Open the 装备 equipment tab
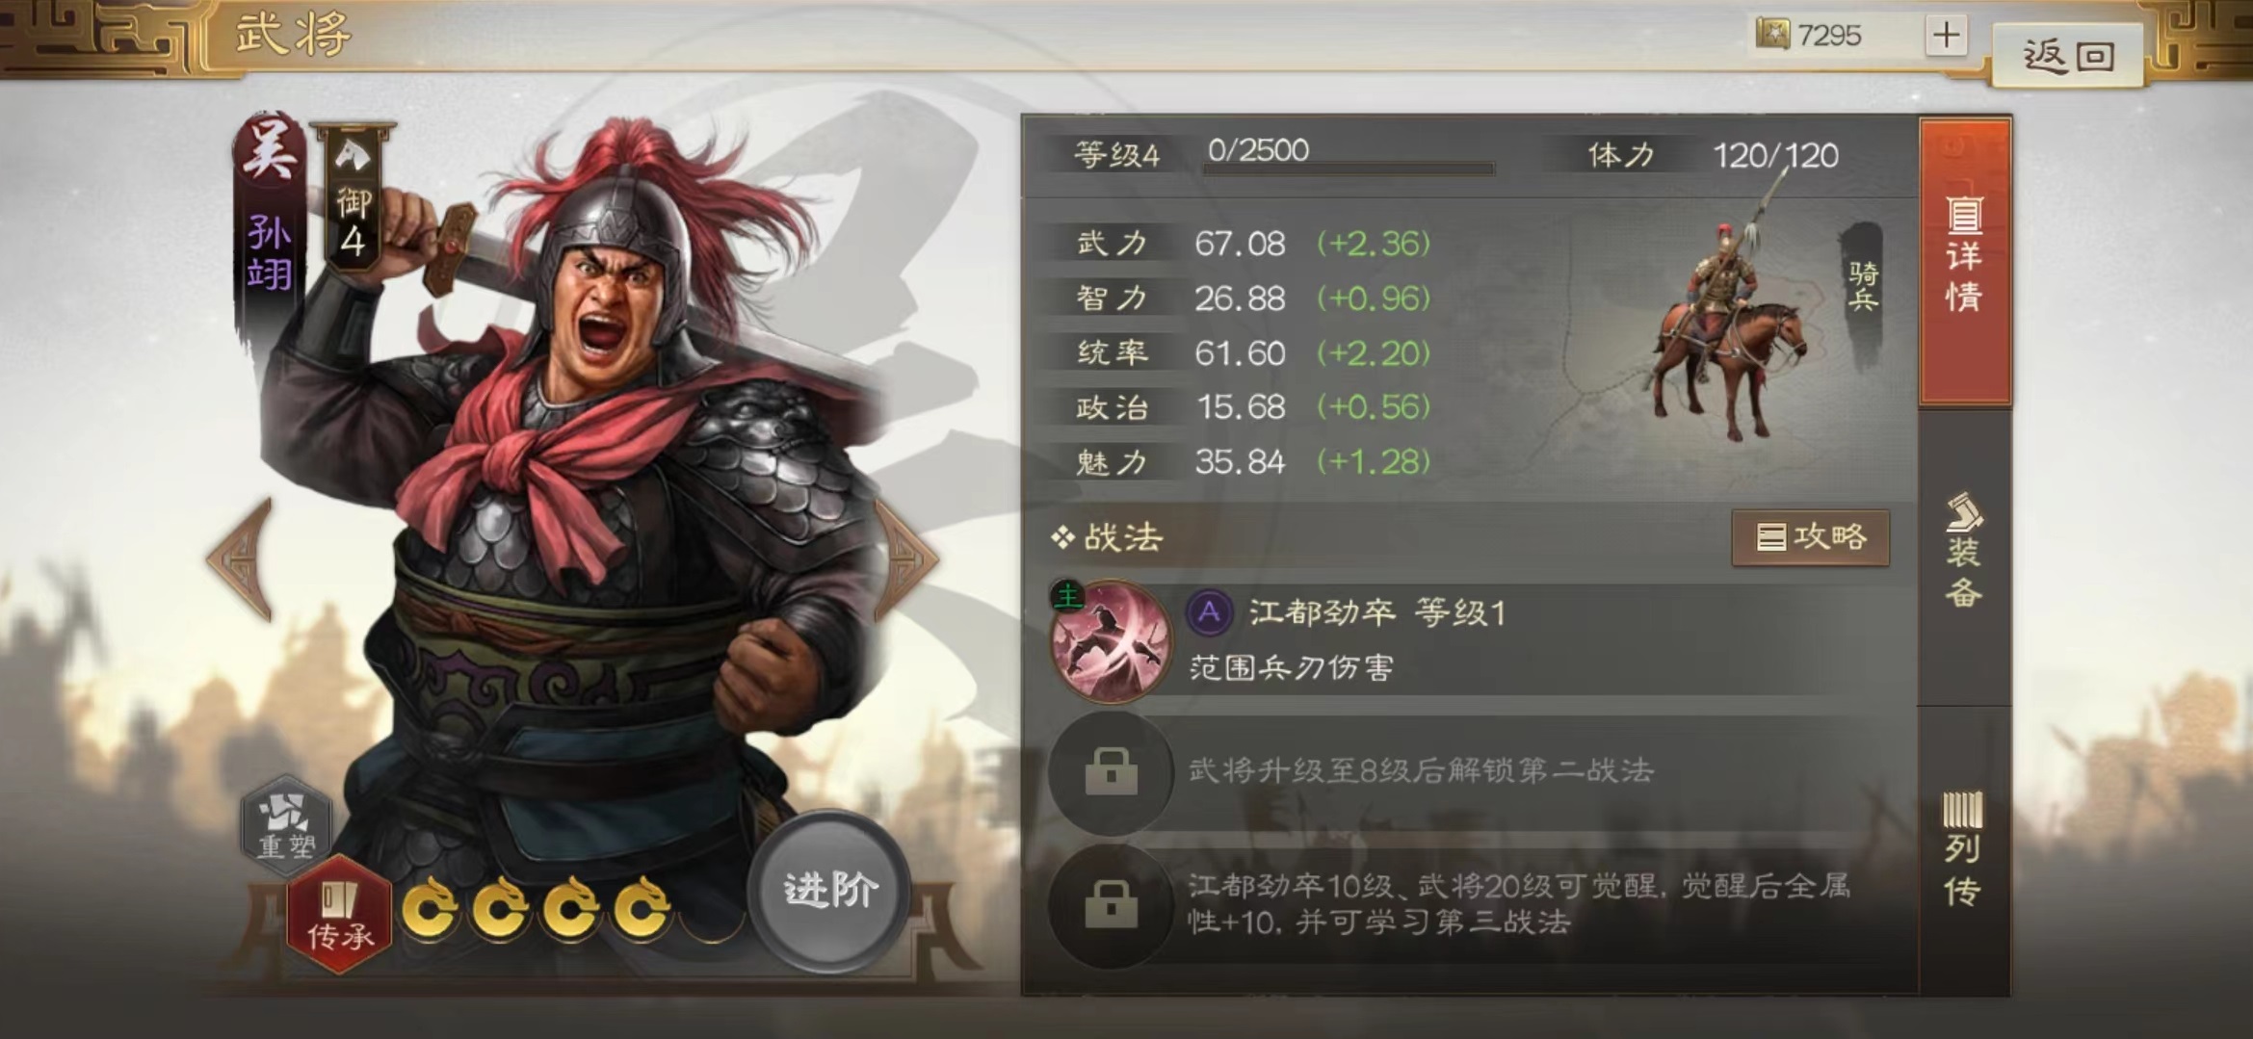 (x=1964, y=553)
